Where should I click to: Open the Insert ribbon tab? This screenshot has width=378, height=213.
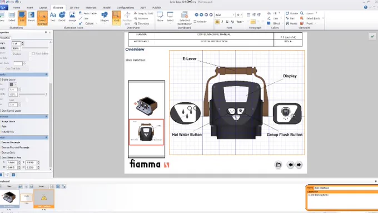30,7
